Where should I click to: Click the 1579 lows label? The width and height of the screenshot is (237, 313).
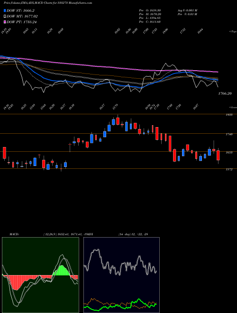click(x=115, y=107)
